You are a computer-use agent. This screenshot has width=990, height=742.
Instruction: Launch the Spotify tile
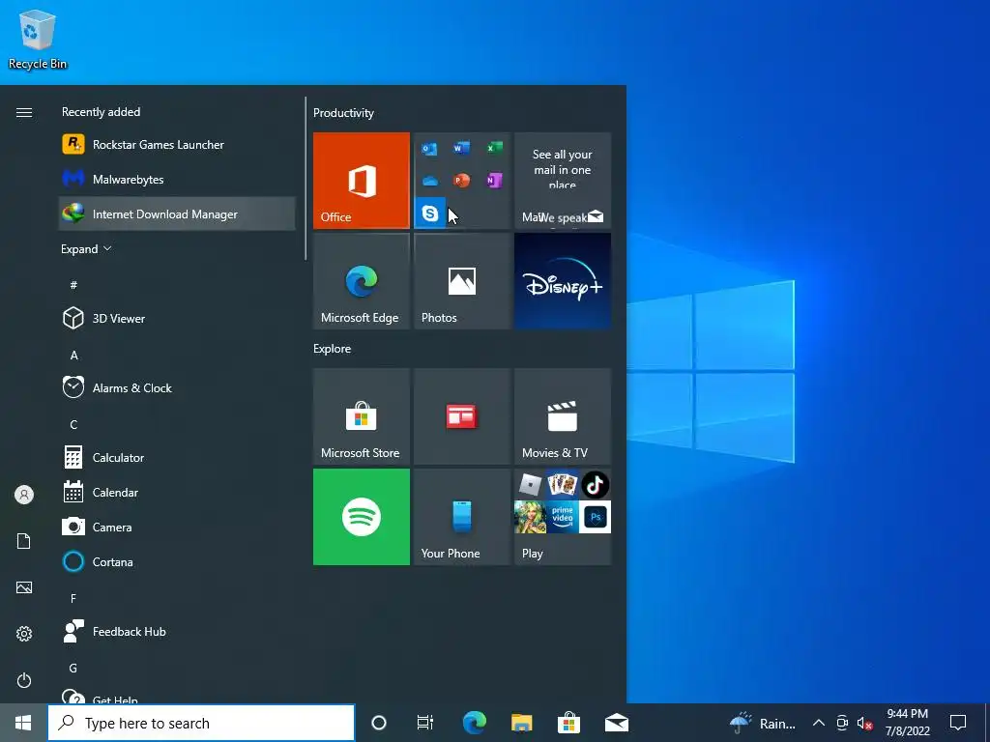click(362, 517)
